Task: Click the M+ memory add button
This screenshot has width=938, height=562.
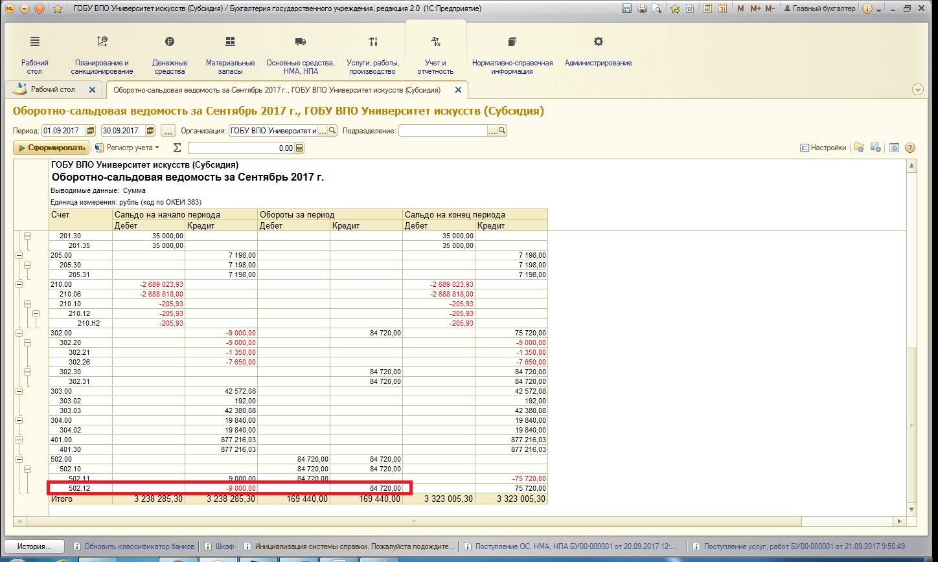Action: click(755, 9)
